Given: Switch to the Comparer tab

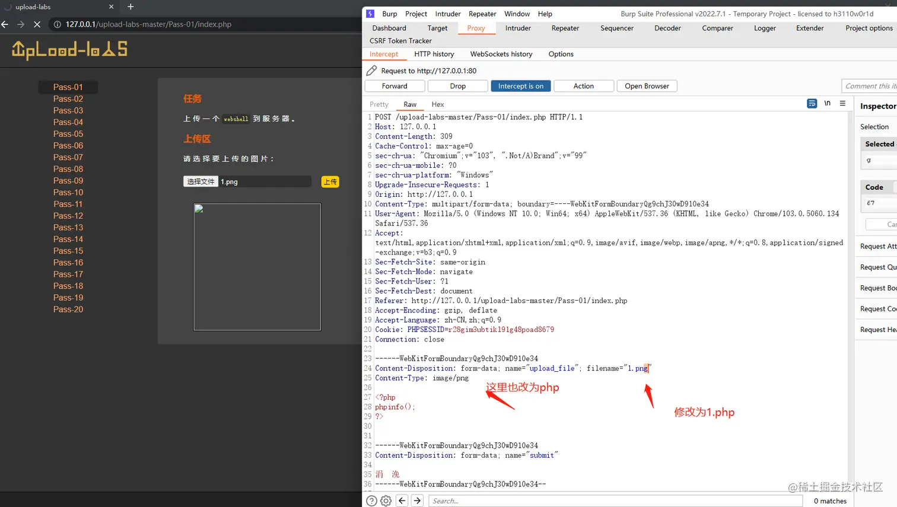Looking at the screenshot, I should [x=717, y=28].
